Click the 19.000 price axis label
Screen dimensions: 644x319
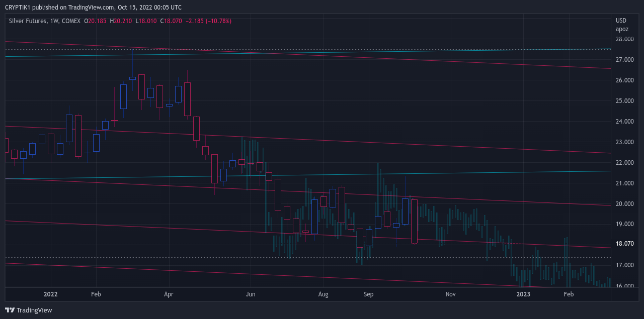(x=624, y=225)
